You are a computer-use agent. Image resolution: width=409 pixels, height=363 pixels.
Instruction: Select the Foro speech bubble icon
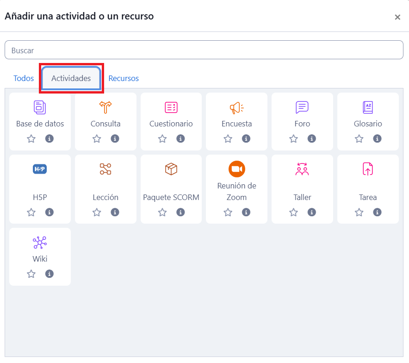(x=302, y=107)
